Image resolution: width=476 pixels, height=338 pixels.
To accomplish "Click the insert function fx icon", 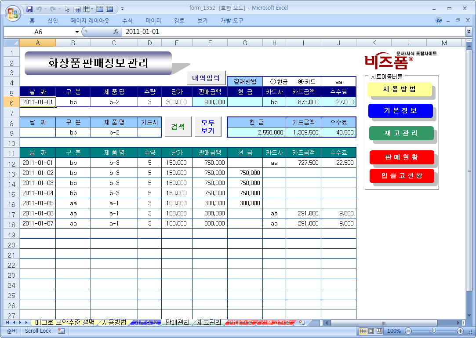I will (x=116, y=32).
